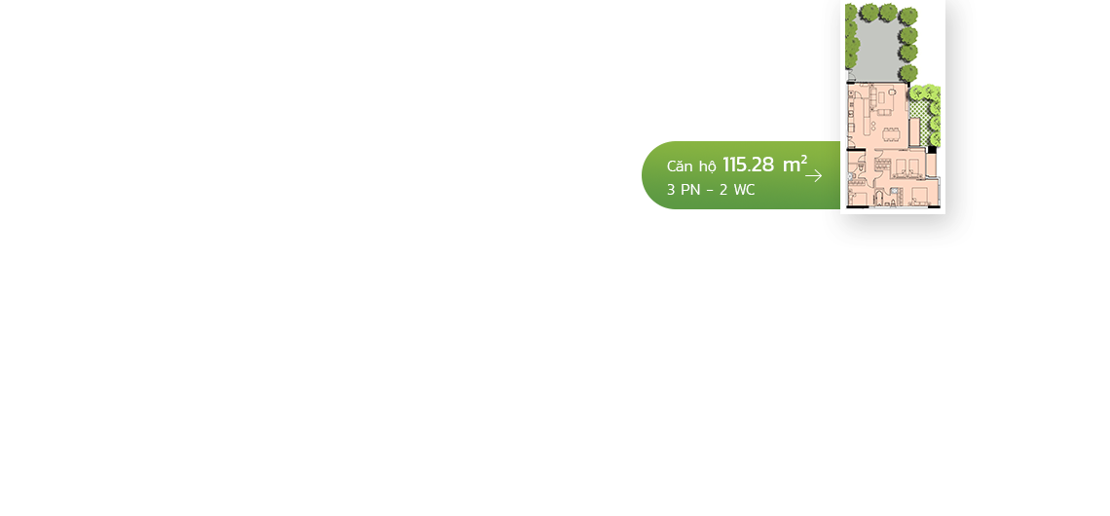This screenshot has height=516, width=1110.
Task: Select the bathtub at the plan's bottom
Action: coord(879,199)
